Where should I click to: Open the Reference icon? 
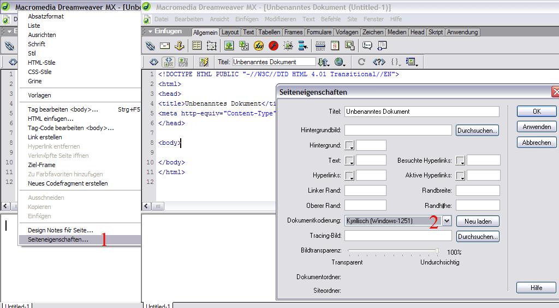379,62
